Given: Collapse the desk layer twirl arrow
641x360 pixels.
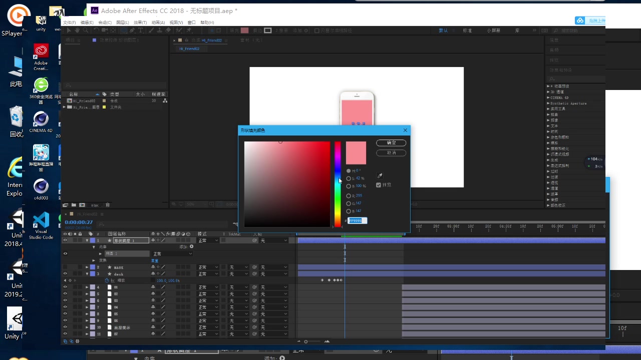Looking at the screenshot, I should pos(87,274).
